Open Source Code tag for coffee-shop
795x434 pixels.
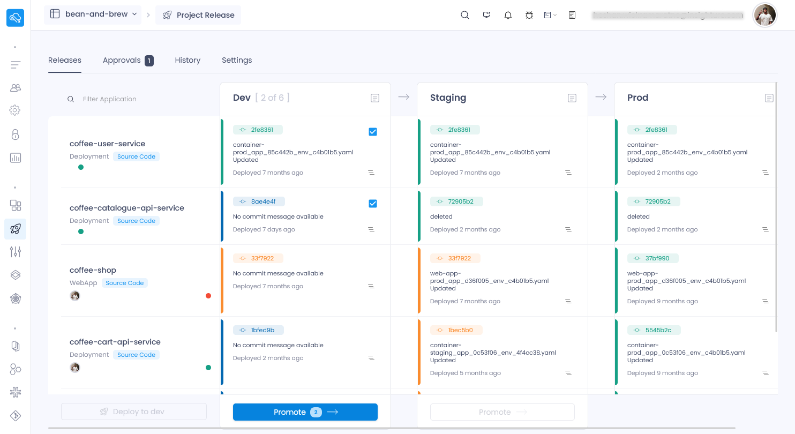124,283
